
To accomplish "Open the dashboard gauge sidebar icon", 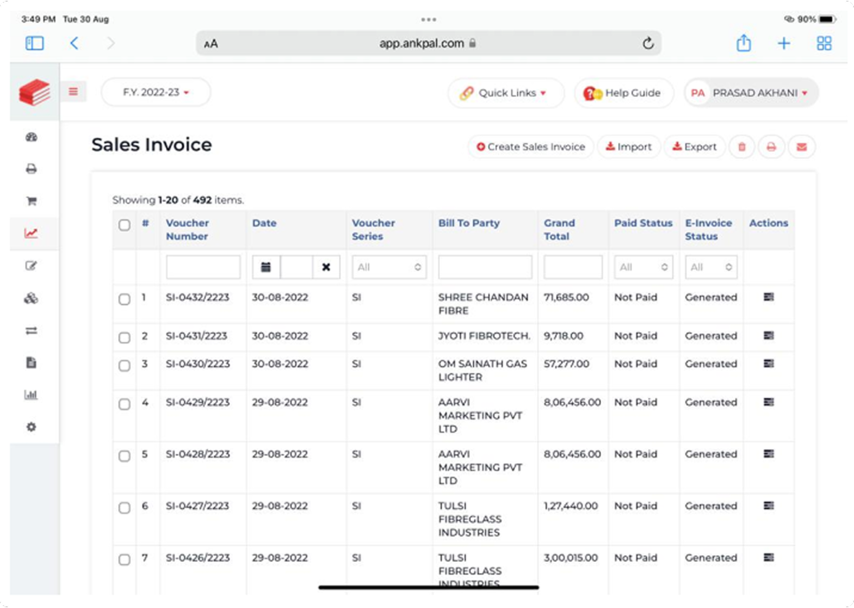I will click(31, 137).
